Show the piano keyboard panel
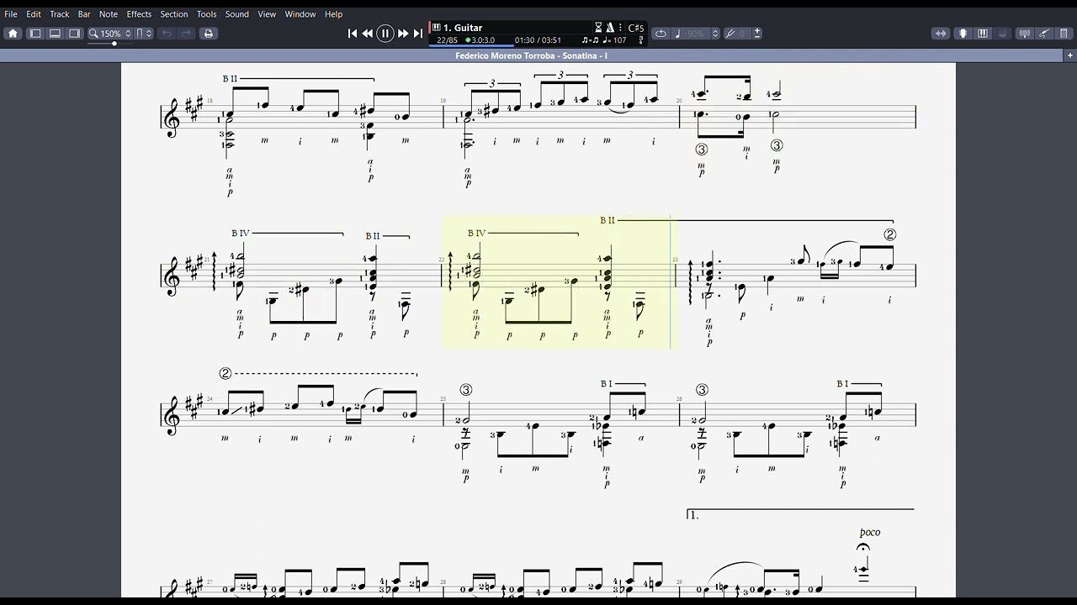This screenshot has height=605, width=1077. coord(983,34)
